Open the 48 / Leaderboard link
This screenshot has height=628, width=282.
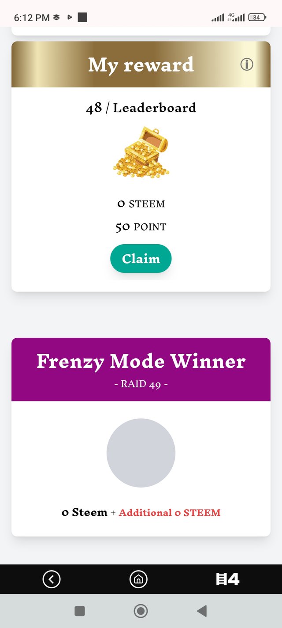point(141,108)
